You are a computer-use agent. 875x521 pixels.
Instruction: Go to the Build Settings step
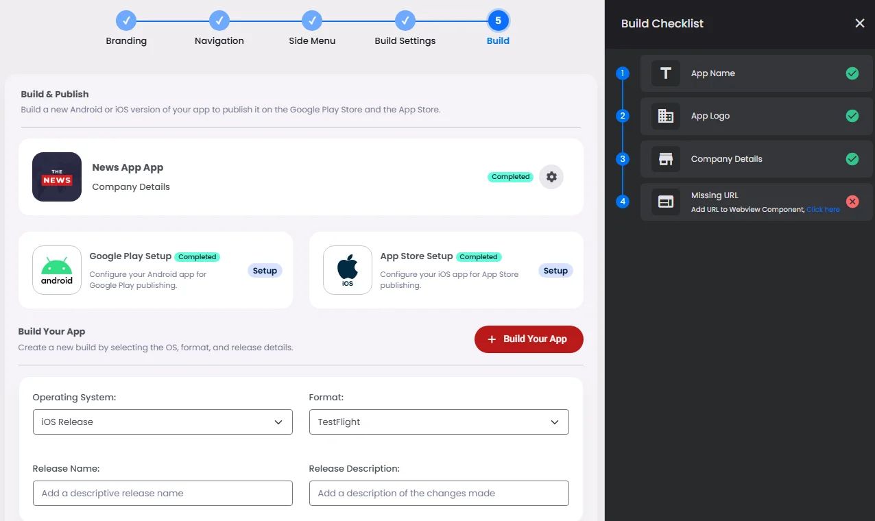click(405, 21)
